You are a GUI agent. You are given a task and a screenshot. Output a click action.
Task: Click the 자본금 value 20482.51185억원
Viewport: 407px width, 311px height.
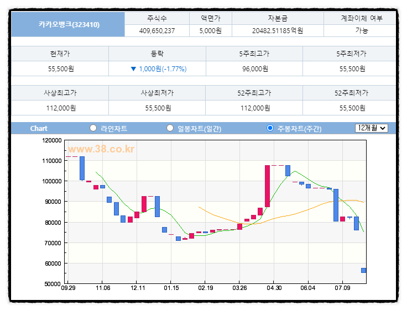[x=278, y=31]
